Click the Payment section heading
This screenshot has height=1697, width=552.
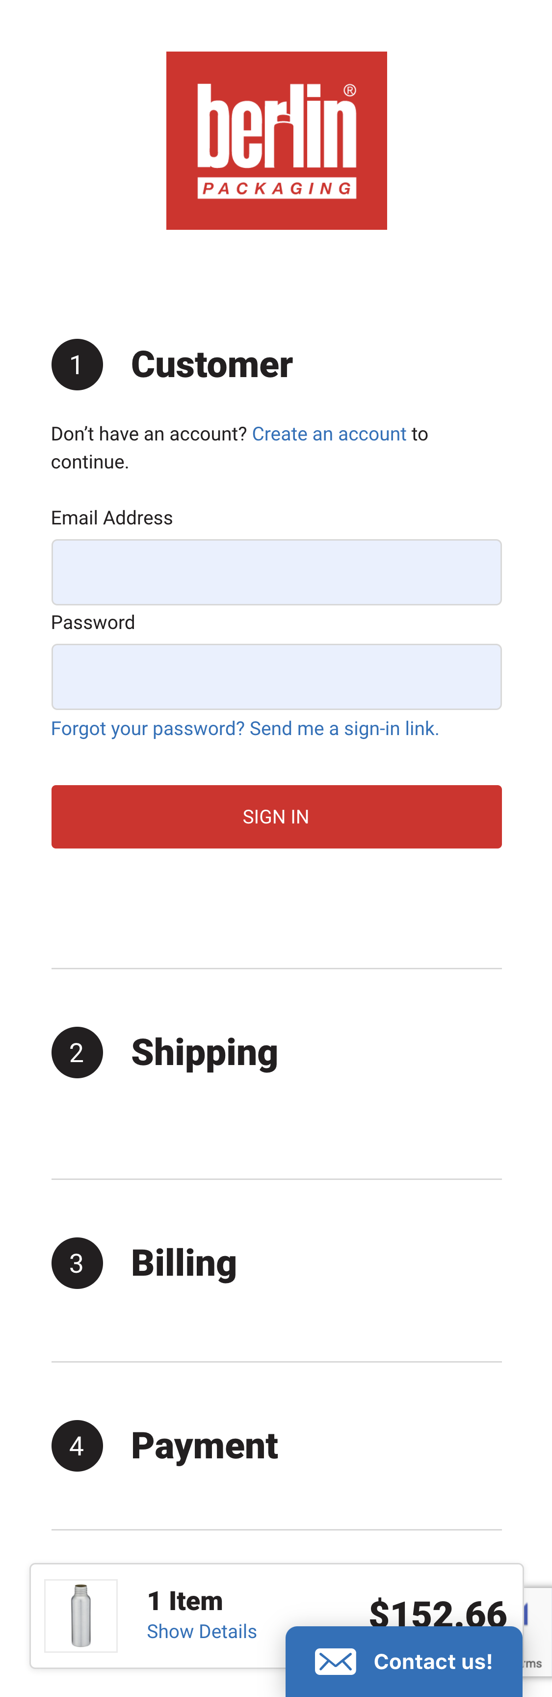tap(205, 1446)
